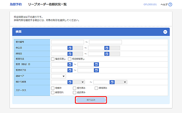This screenshot has width=182, height=113.
Task: Click the 締結日 start date field
Action: click(59, 54)
